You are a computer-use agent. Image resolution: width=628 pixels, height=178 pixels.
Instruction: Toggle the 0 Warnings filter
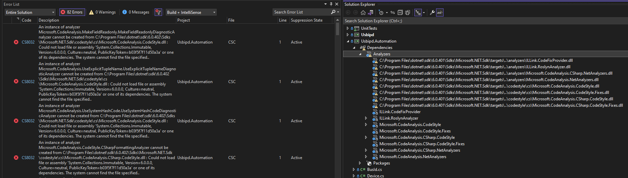pyautogui.click(x=102, y=12)
